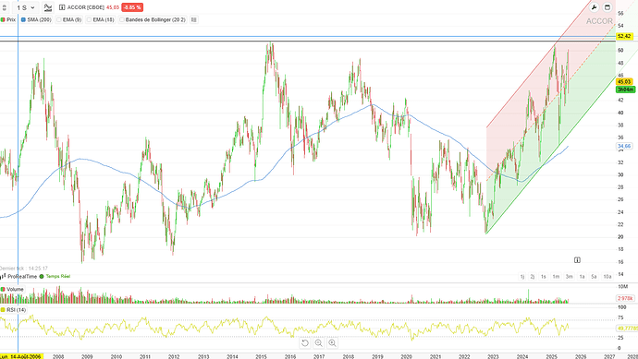Click the 2 978k volume value label
Image resolution: width=638 pixels, height=359 pixels.
(625, 298)
